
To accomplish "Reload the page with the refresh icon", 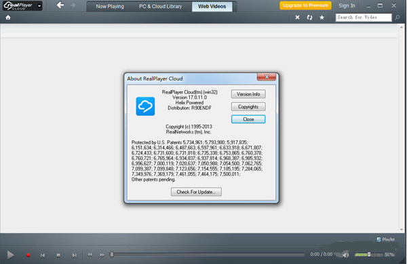I will click(310, 18).
